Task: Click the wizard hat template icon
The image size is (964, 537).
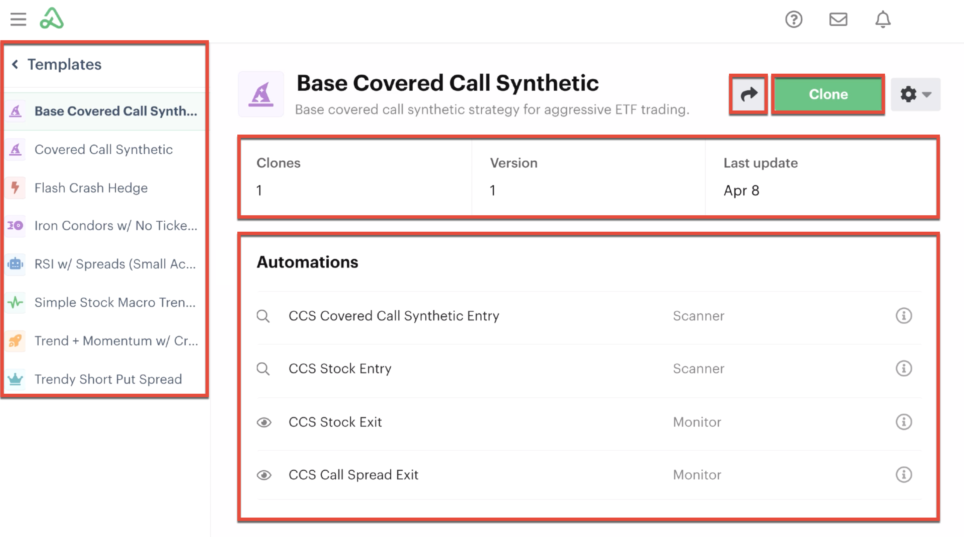Action: (x=261, y=94)
